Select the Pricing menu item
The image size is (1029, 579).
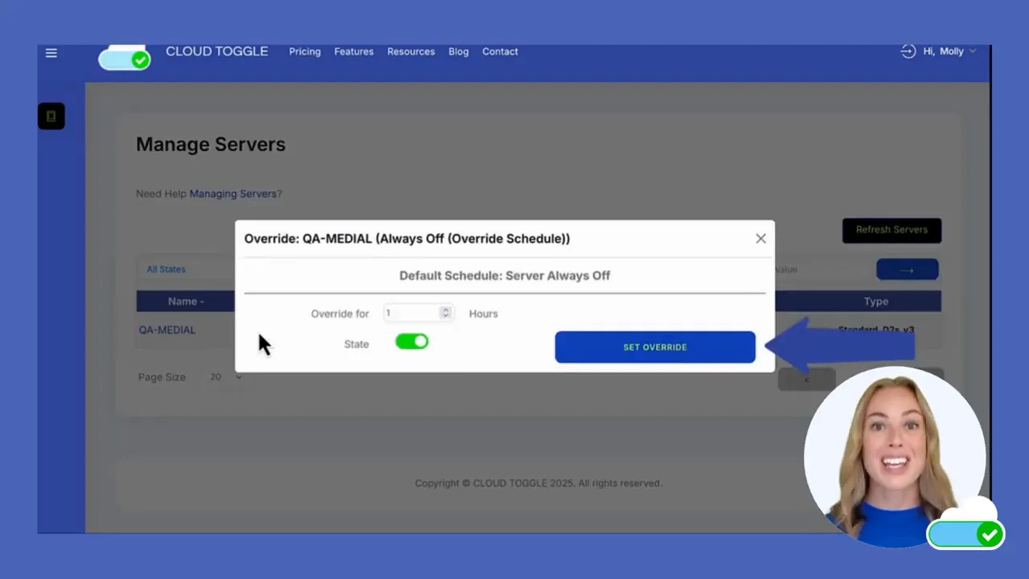305,51
